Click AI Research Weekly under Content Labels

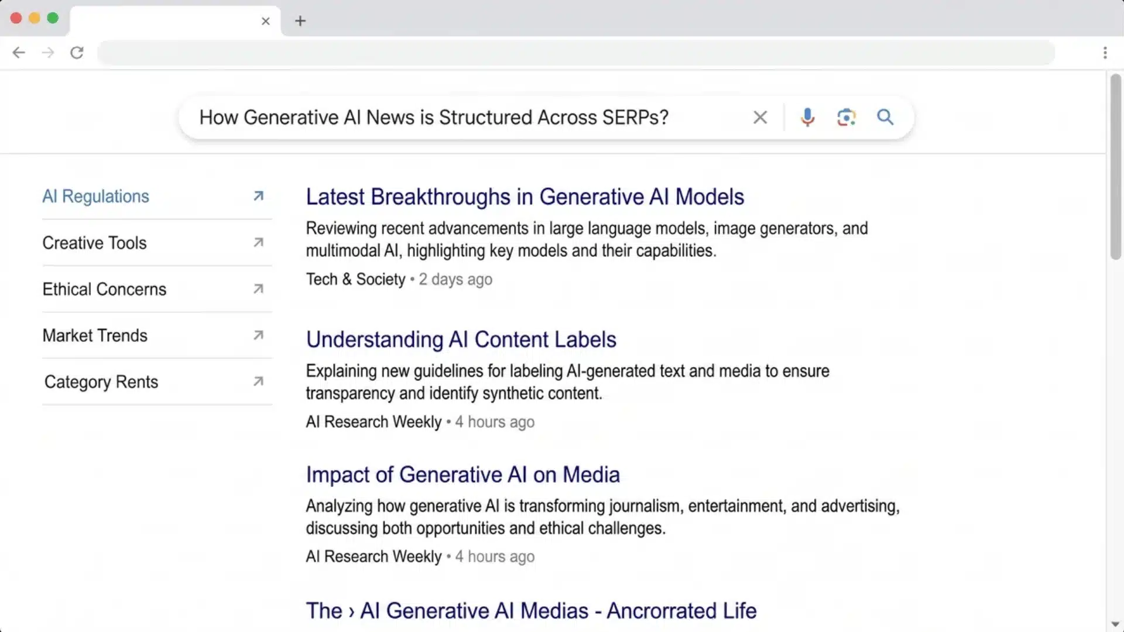tap(373, 422)
